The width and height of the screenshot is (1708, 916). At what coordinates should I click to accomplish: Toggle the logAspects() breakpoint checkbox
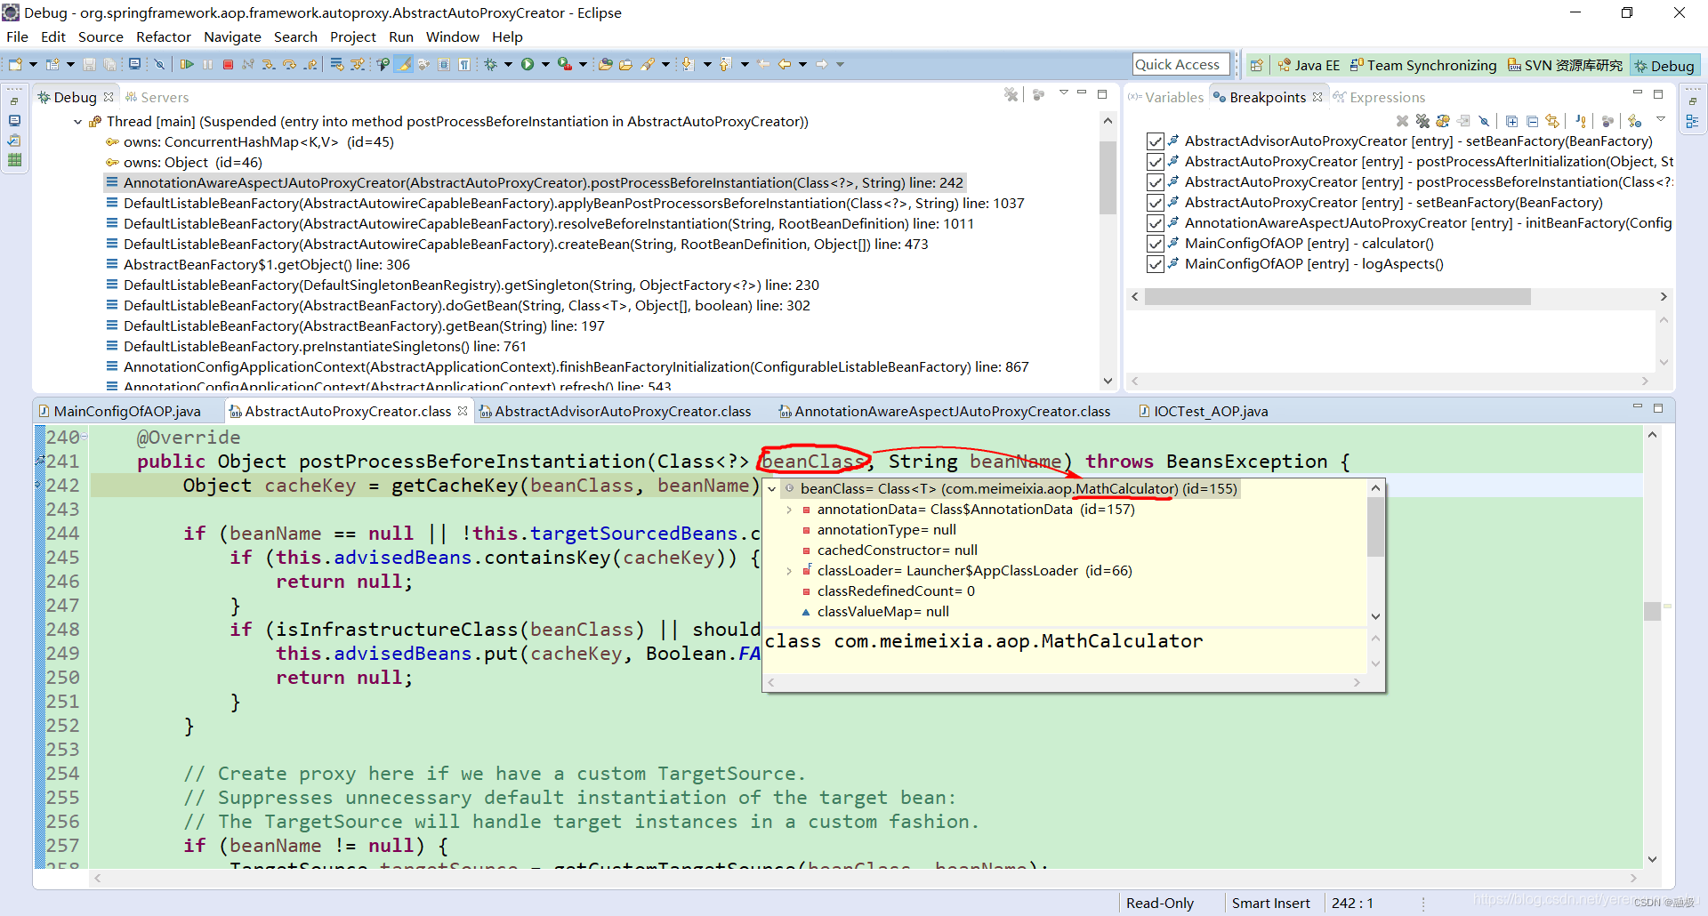pyautogui.click(x=1155, y=263)
